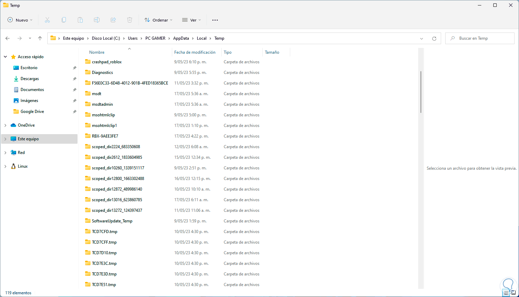
Task: Open the Ordenar sort dropdown
Action: pos(158,20)
